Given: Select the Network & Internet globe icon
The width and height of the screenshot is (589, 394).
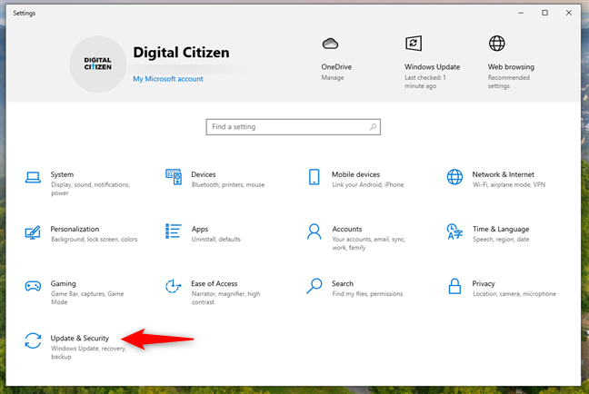Looking at the screenshot, I should point(454,176).
